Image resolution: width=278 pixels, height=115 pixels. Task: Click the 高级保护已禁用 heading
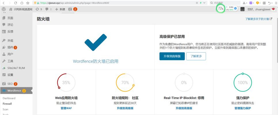tap(172, 37)
